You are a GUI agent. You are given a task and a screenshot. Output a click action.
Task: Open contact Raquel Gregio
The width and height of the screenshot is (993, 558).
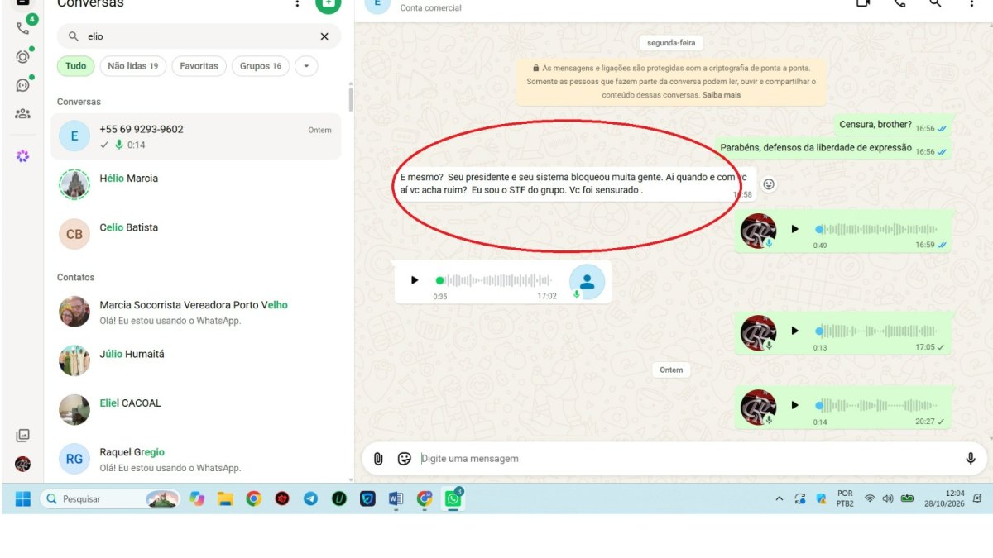(196, 459)
